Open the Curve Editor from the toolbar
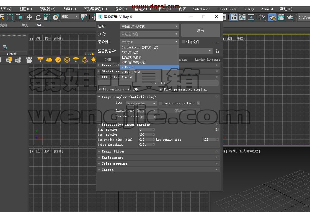 click(x=242, y=17)
